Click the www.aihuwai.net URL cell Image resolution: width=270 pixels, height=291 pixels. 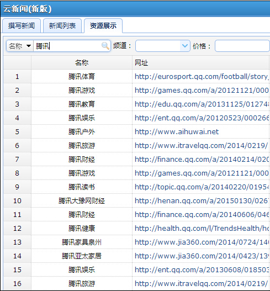coord(201,132)
